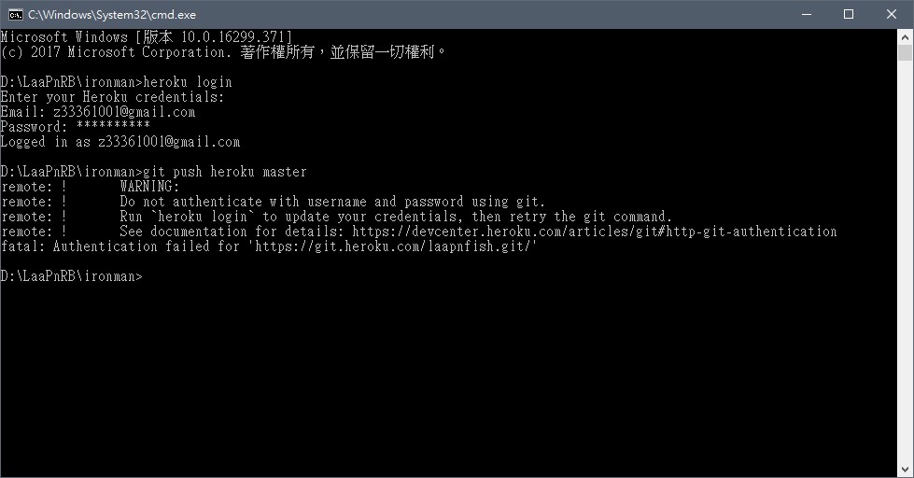Click the 'heroku login' command text
This screenshot has height=478, width=914.
coord(188,82)
